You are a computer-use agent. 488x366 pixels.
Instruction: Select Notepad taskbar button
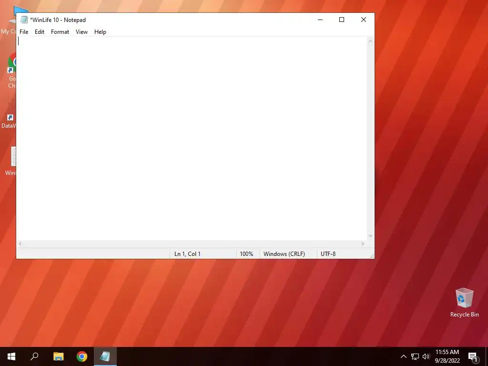pyautogui.click(x=105, y=356)
